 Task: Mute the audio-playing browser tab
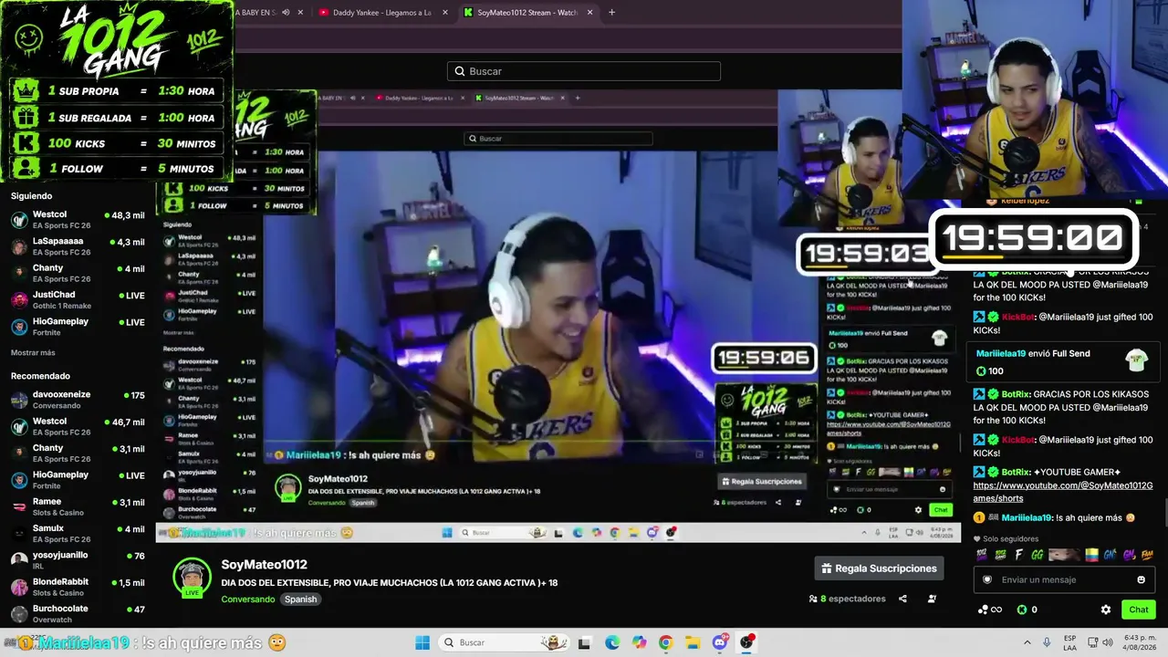click(x=286, y=13)
